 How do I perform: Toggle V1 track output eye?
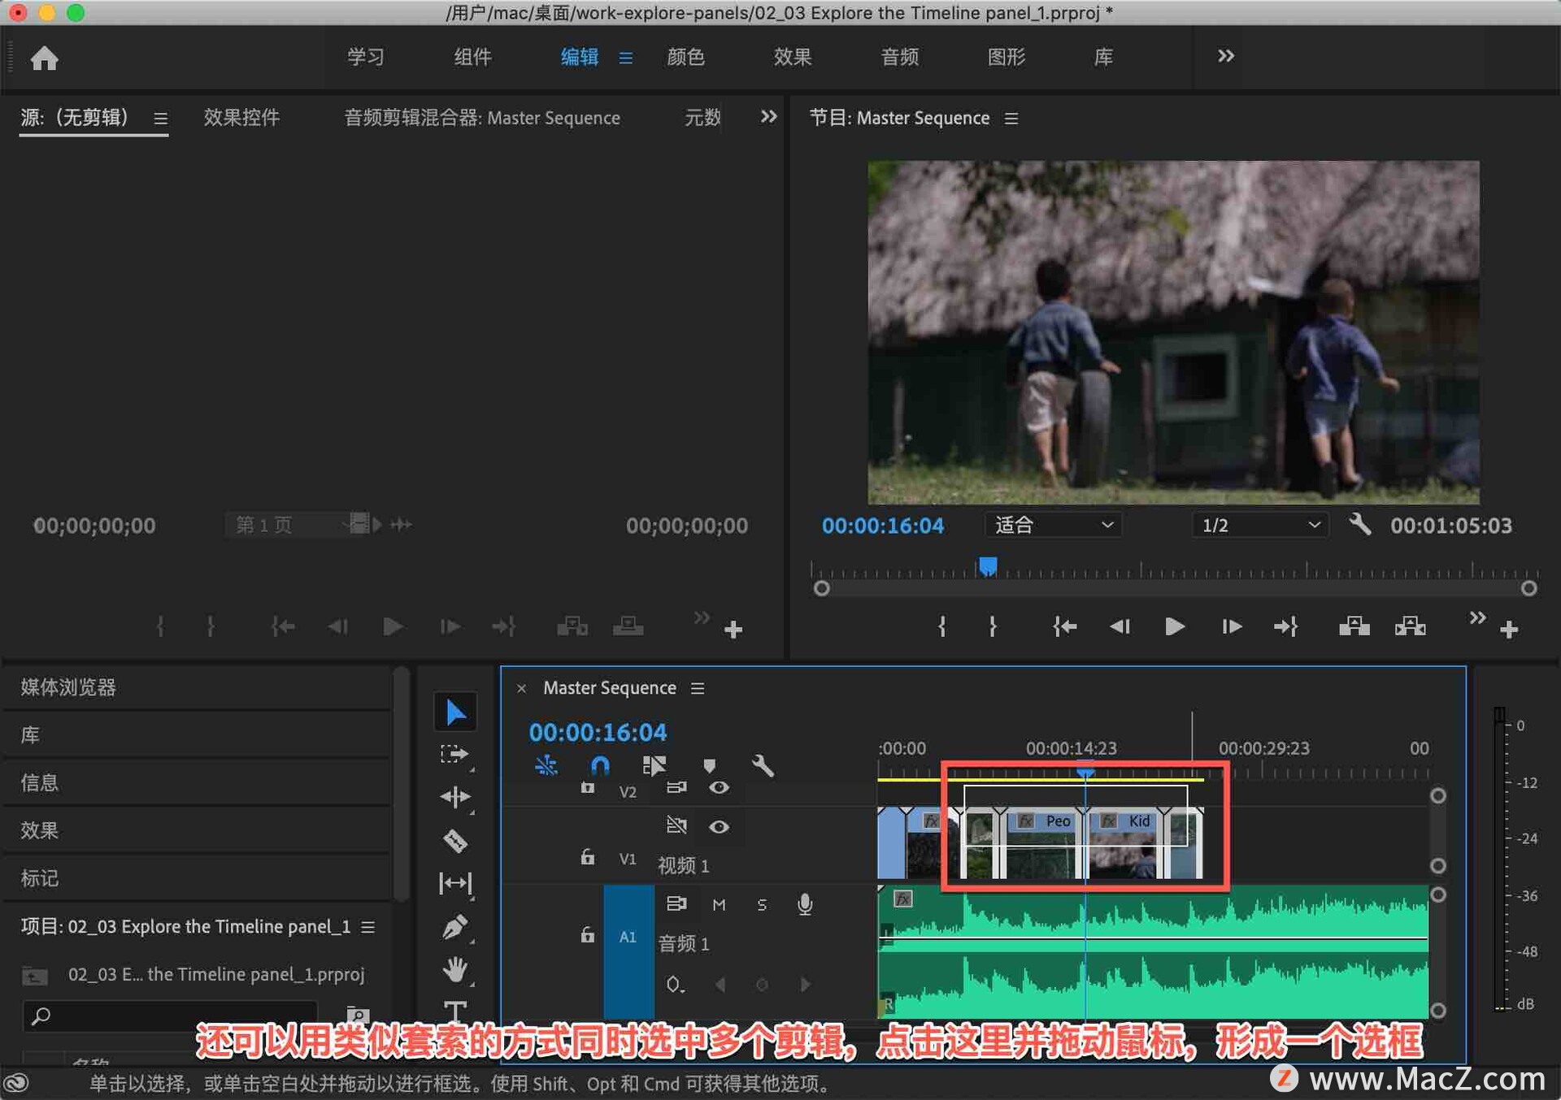719,826
